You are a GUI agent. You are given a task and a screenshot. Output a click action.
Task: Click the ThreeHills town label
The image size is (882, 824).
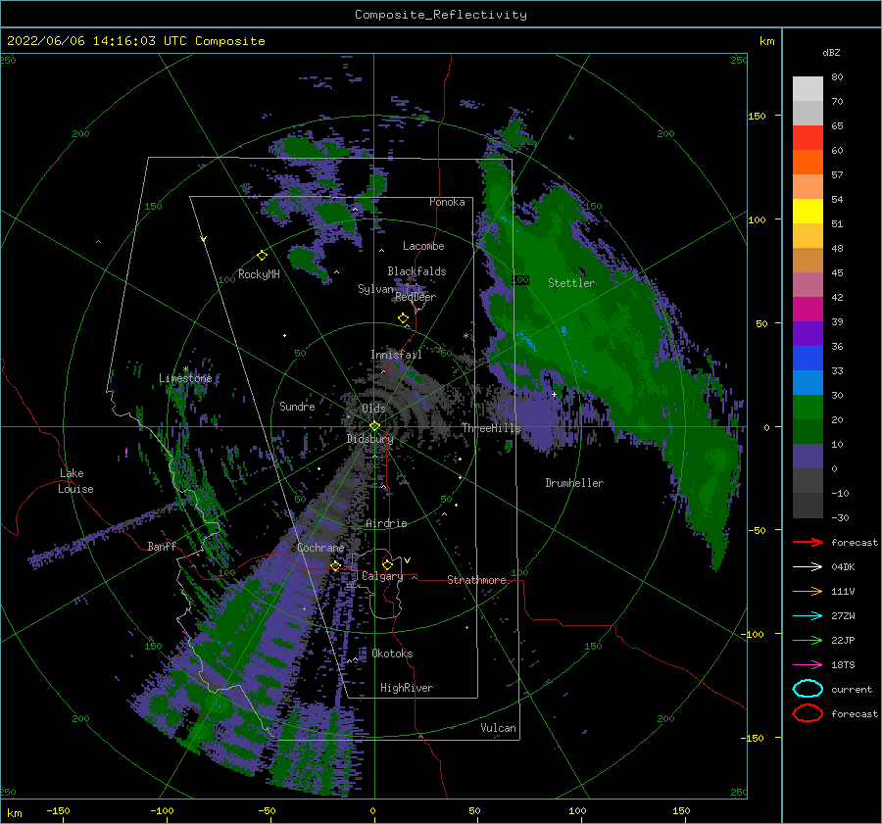tap(491, 428)
